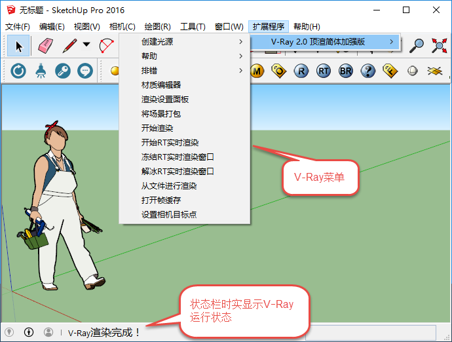The width and height of the screenshot is (452, 342).
Task: Select the Pencil line tool
Action: 69,46
